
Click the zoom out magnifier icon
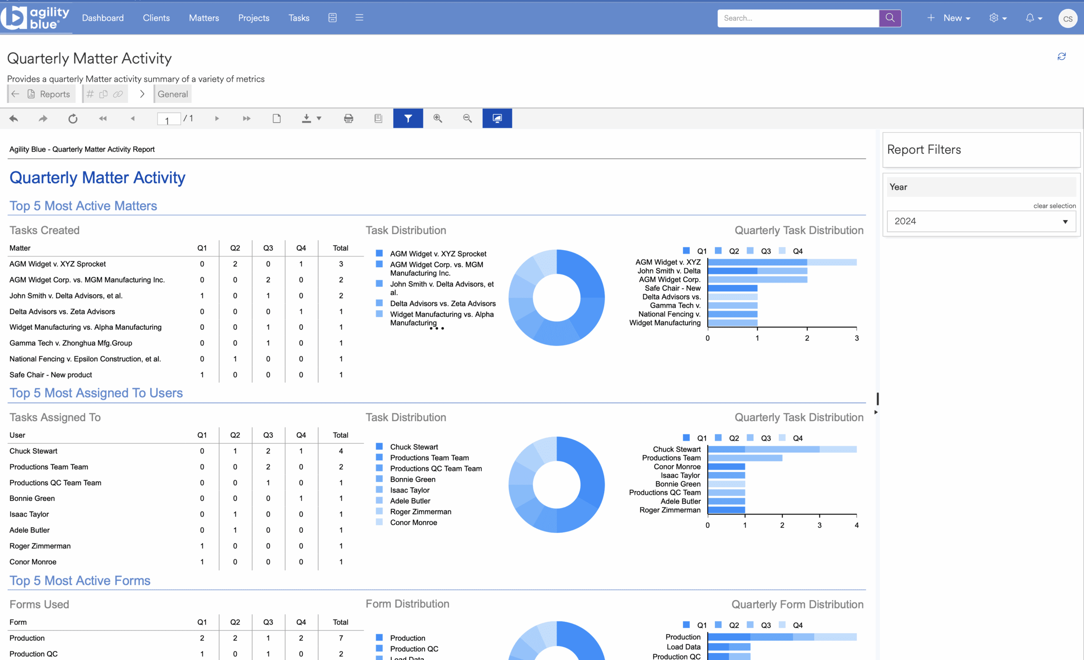467,118
